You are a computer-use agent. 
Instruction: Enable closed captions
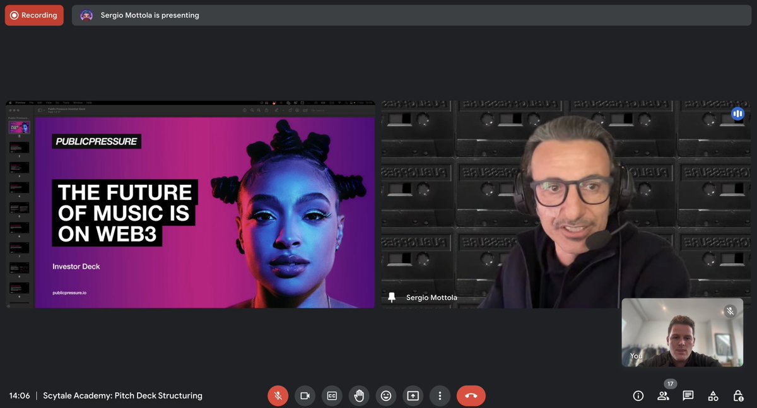[x=332, y=395]
